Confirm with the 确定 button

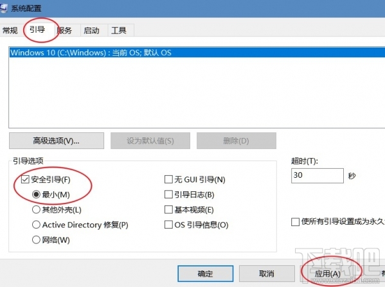tap(206, 274)
